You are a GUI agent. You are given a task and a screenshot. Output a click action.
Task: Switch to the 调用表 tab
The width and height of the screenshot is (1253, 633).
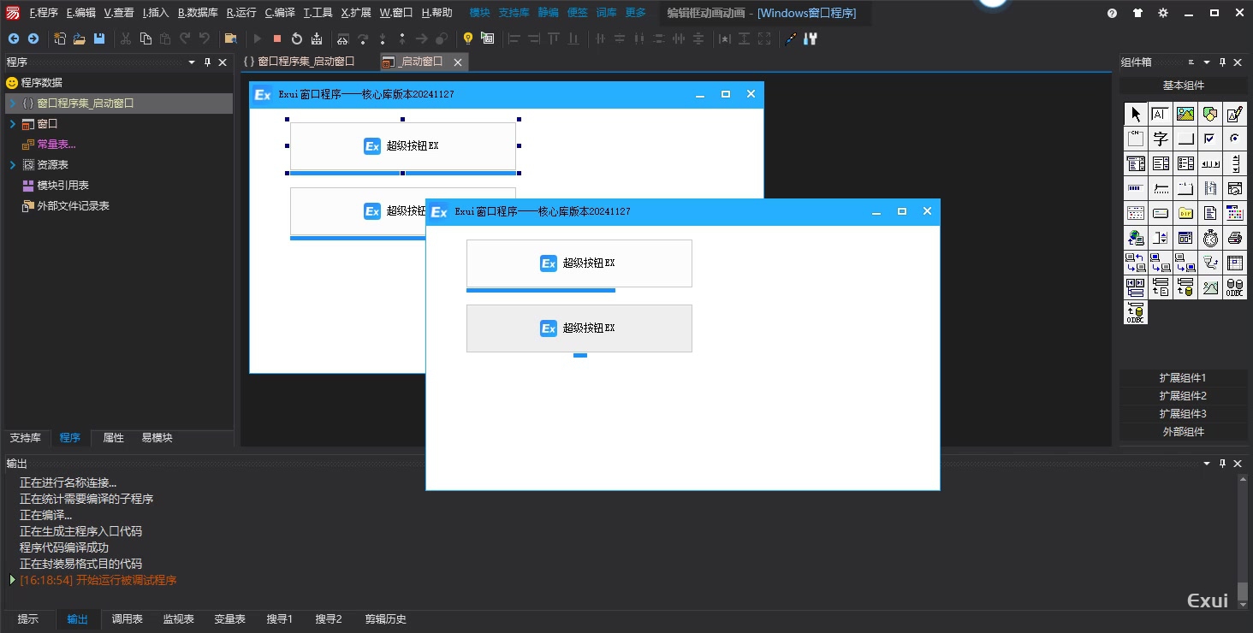point(127,619)
